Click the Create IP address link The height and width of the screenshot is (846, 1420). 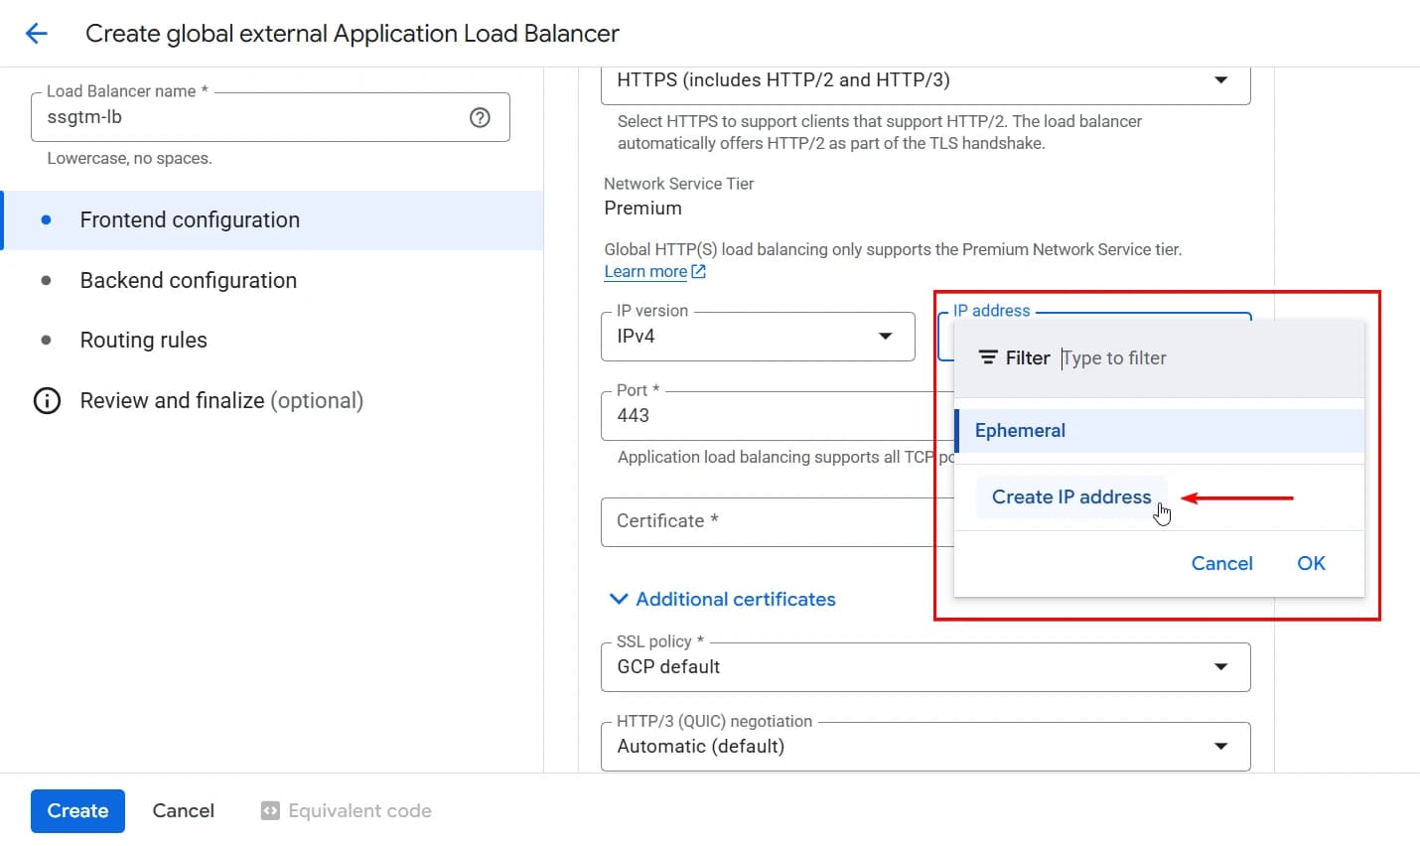point(1069,496)
